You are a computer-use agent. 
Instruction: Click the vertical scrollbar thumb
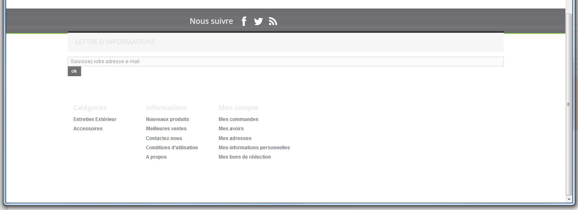[569, 104]
